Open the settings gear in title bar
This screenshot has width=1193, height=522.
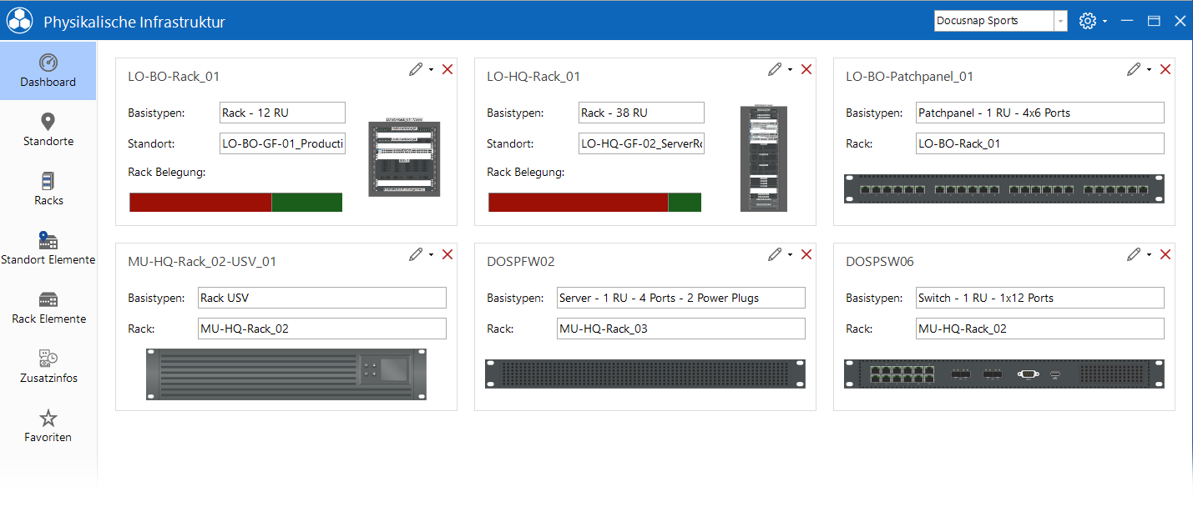pyautogui.click(x=1087, y=21)
